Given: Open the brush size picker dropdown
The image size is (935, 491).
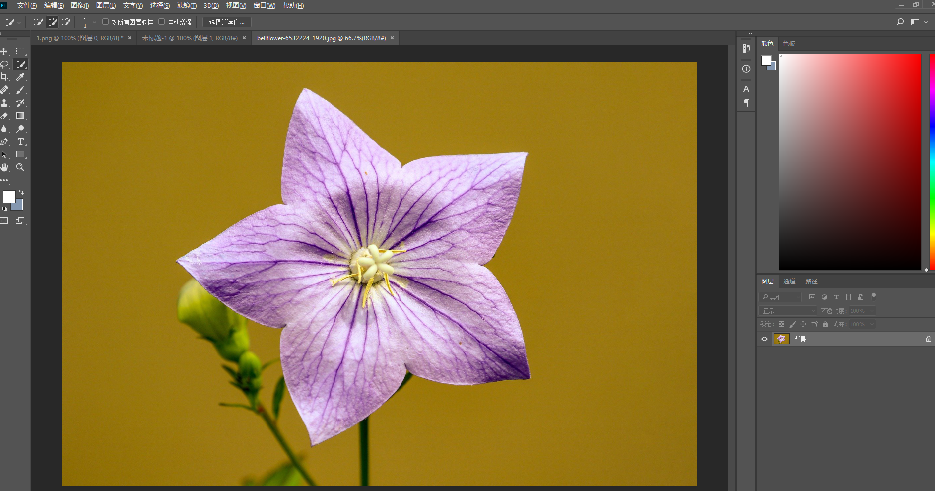Looking at the screenshot, I should coord(94,22).
